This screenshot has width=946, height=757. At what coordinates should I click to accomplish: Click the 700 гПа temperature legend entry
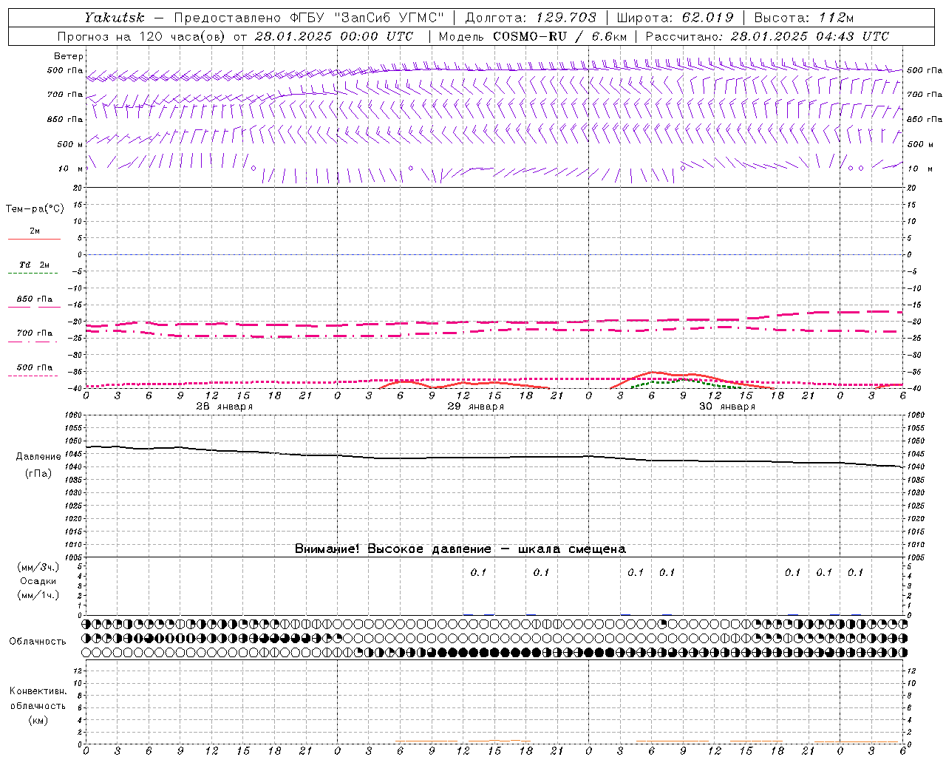pos(34,333)
